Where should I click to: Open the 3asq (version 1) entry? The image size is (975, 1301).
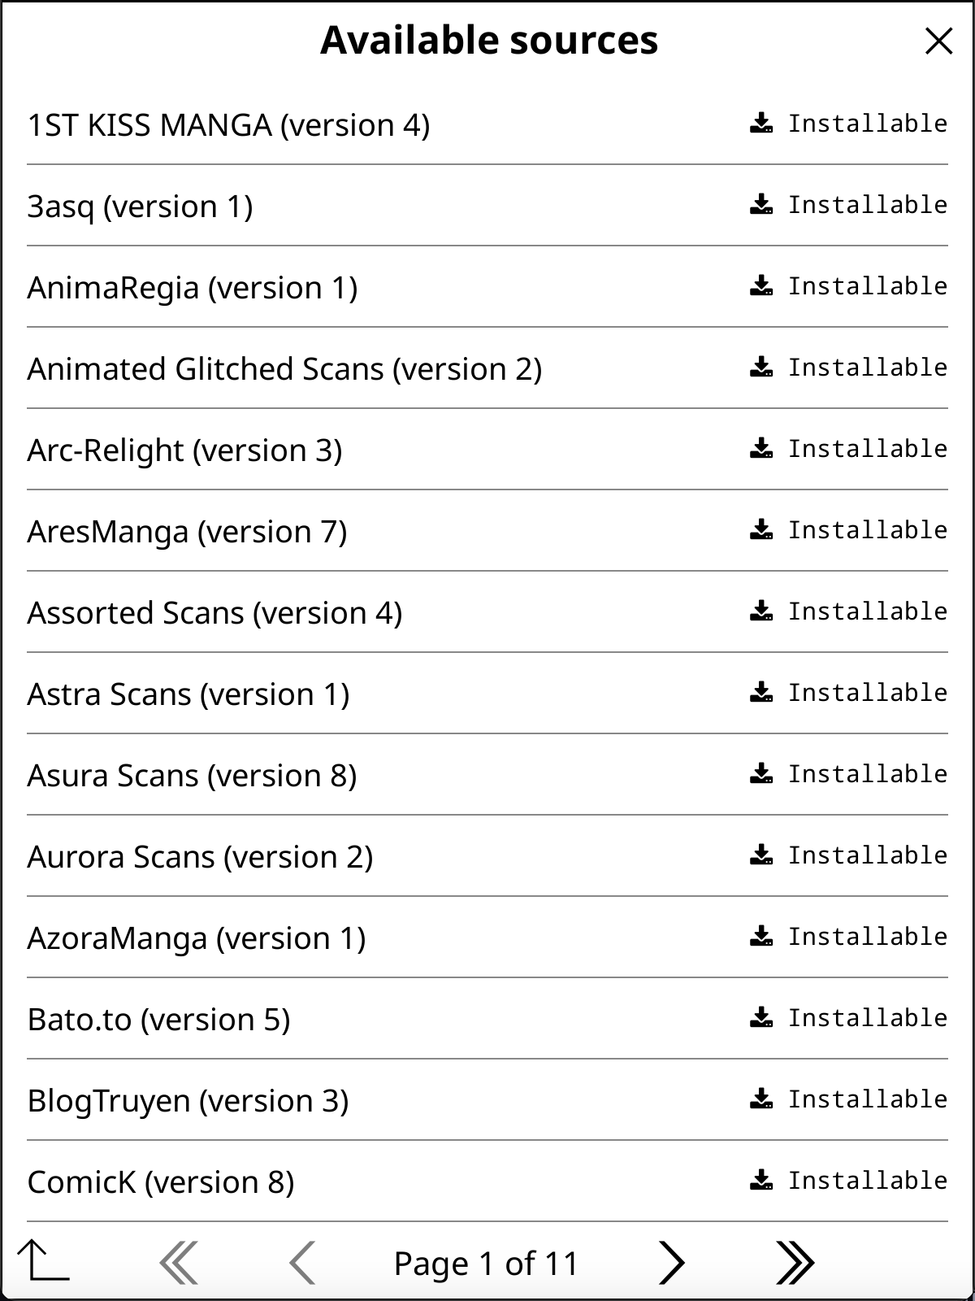tap(140, 207)
